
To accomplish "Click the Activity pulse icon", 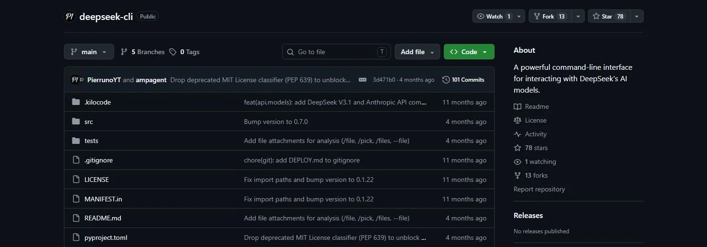I will [518, 134].
